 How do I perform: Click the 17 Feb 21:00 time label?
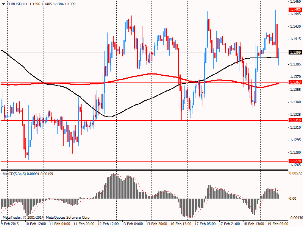[x=229, y=224]
